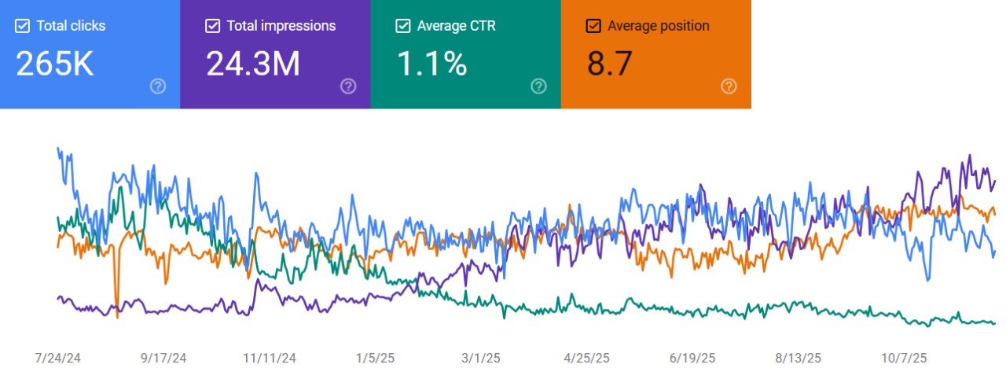The height and width of the screenshot is (379, 1006).
Task: Select the 8.7 average position value
Action: pos(610,64)
